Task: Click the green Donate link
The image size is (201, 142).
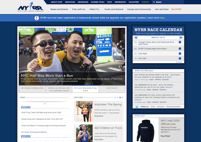Action: click(x=145, y=2)
